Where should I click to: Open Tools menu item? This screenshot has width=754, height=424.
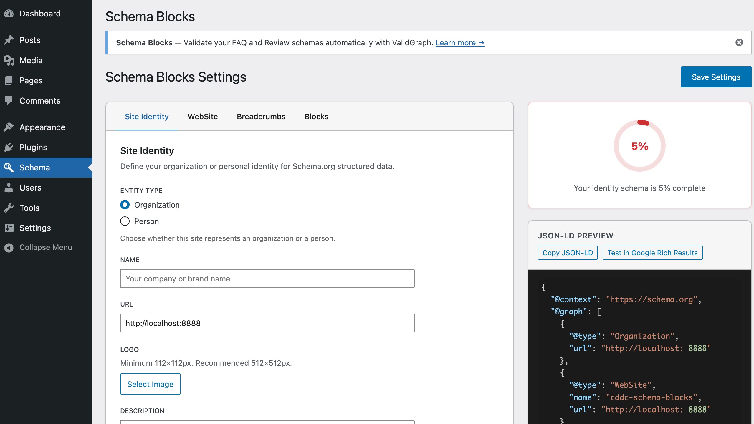pos(46,208)
